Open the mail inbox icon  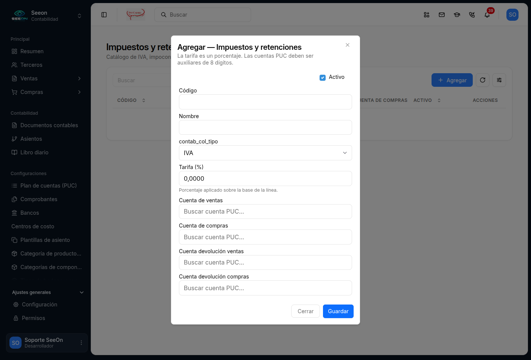tap(442, 15)
